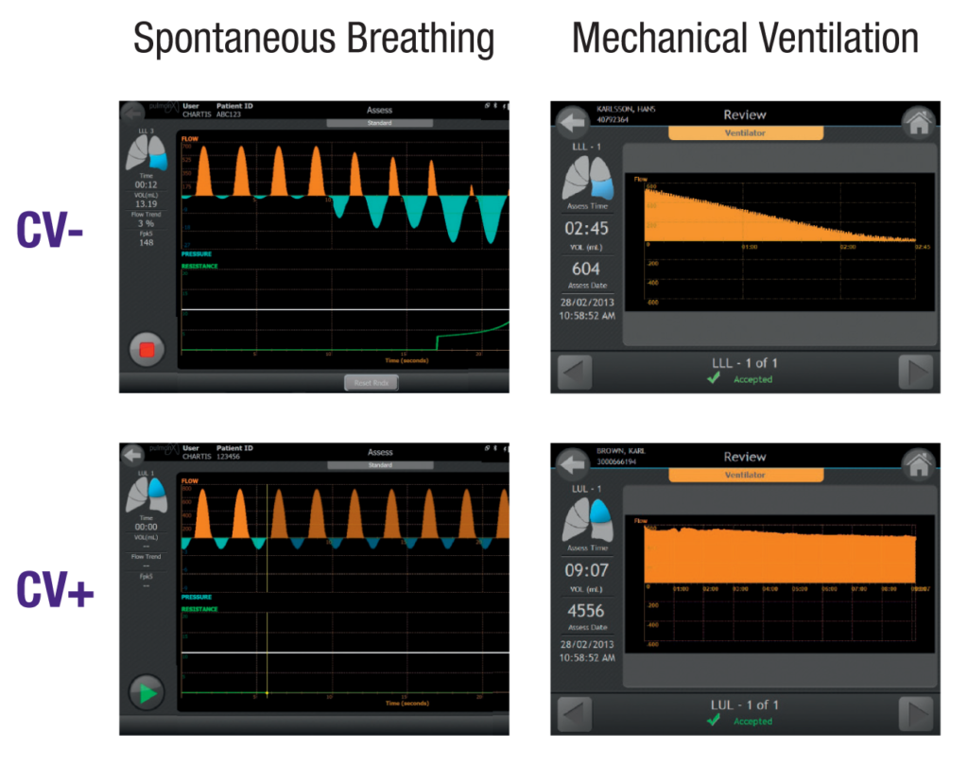Switch to the Ventilator tab on Karlsson's review
The image size is (968, 765).
tap(745, 133)
